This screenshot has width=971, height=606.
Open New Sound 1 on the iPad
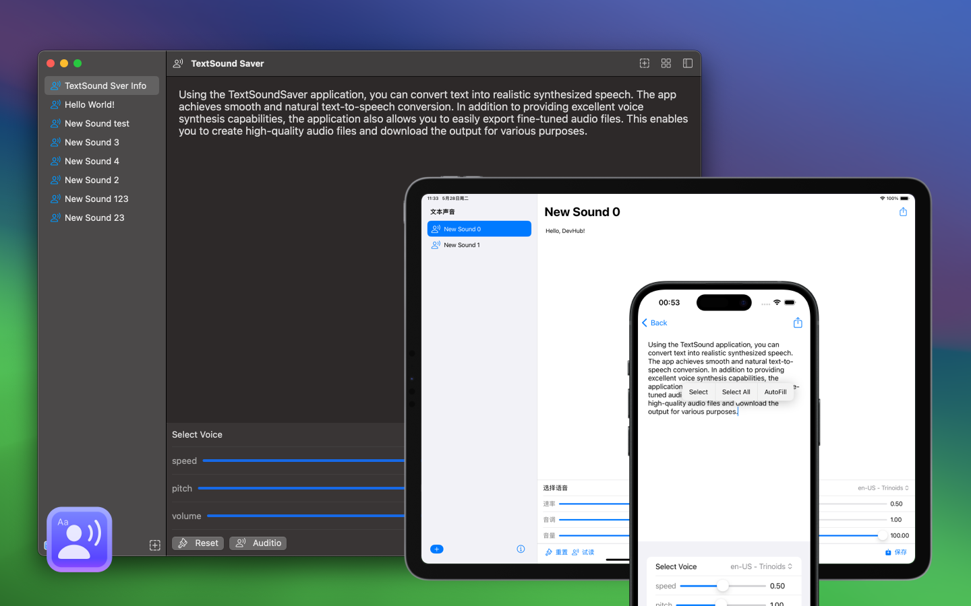[x=479, y=245]
